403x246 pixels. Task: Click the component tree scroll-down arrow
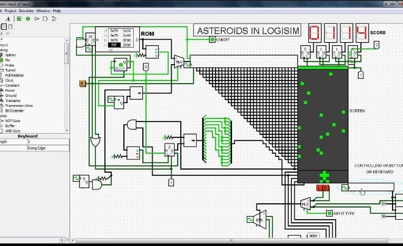[67, 131]
